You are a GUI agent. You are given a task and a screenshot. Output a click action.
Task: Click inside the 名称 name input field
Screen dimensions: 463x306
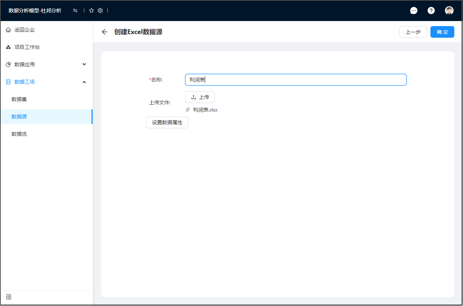tap(295, 79)
